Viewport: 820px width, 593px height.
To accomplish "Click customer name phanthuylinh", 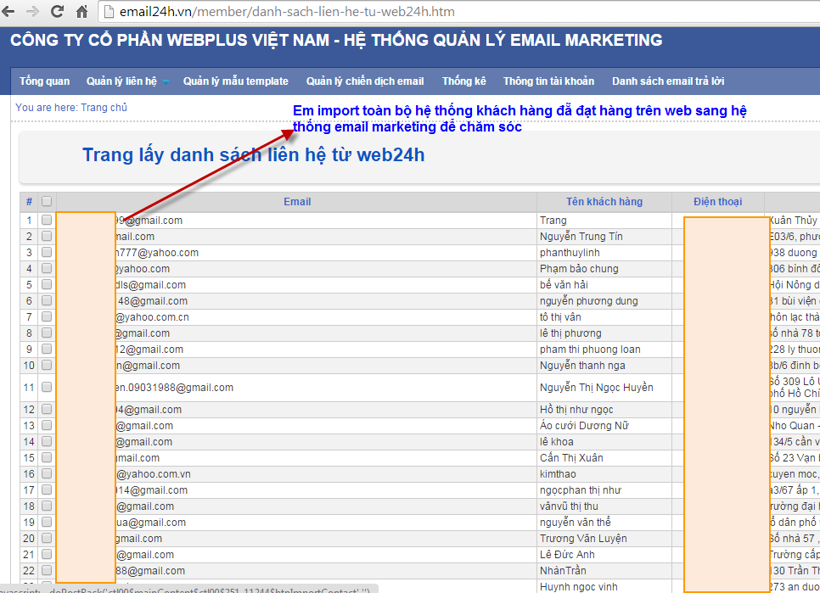I will click(x=570, y=253).
